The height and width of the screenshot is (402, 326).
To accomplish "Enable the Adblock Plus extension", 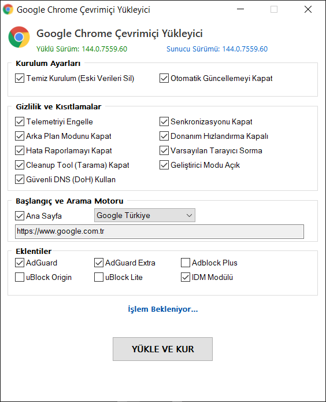I will [186, 263].
